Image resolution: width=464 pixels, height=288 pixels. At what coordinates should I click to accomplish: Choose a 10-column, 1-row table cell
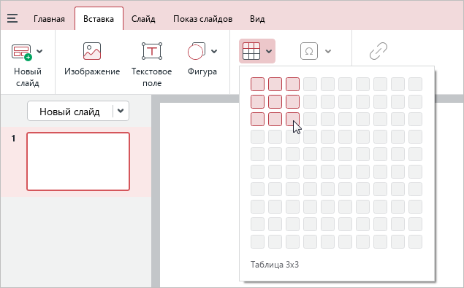point(415,84)
